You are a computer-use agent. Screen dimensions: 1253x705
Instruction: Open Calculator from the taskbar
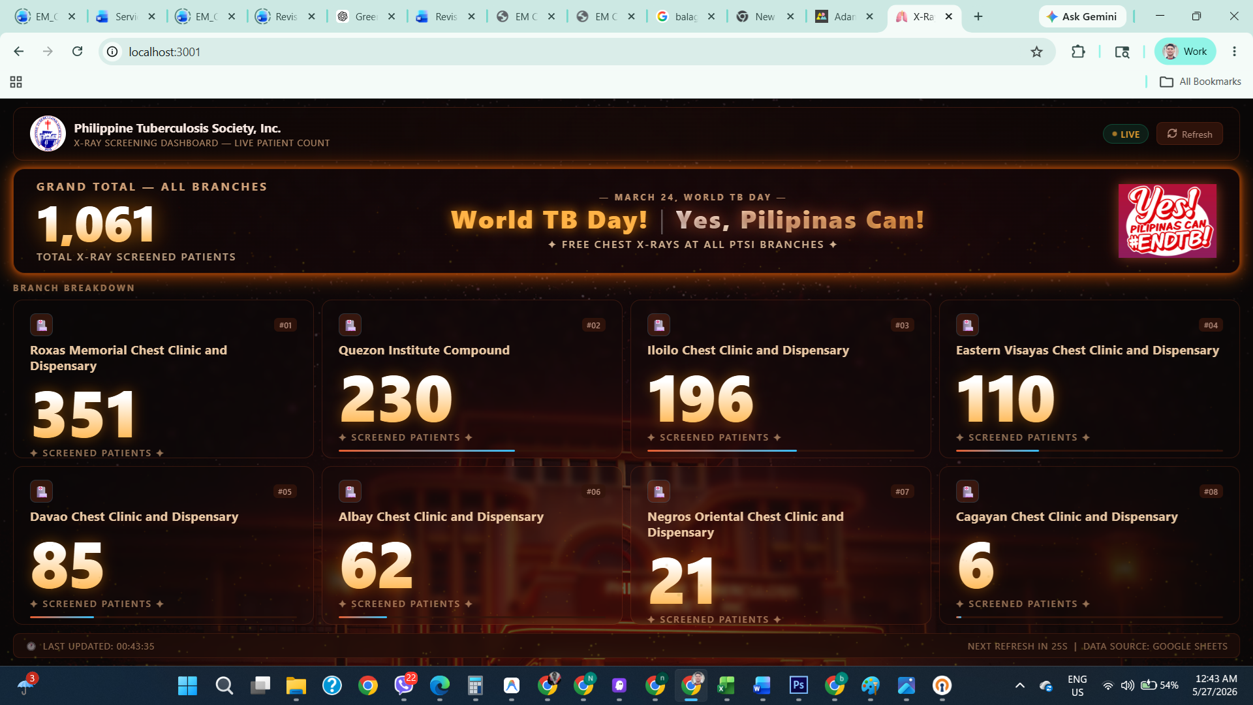coord(475,685)
